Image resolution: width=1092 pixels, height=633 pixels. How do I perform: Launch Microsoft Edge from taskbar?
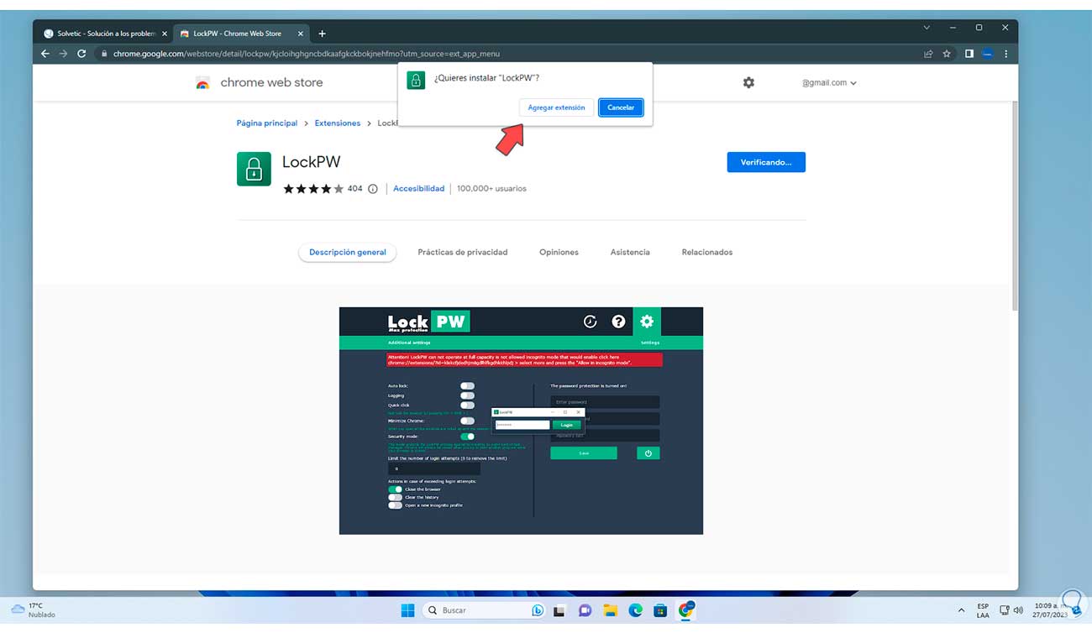pos(636,610)
